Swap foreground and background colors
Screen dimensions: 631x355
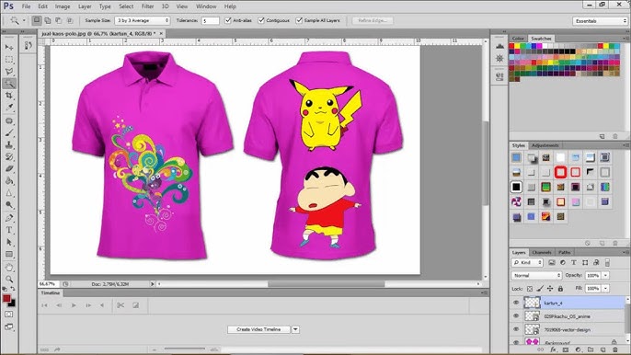click(13, 289)
